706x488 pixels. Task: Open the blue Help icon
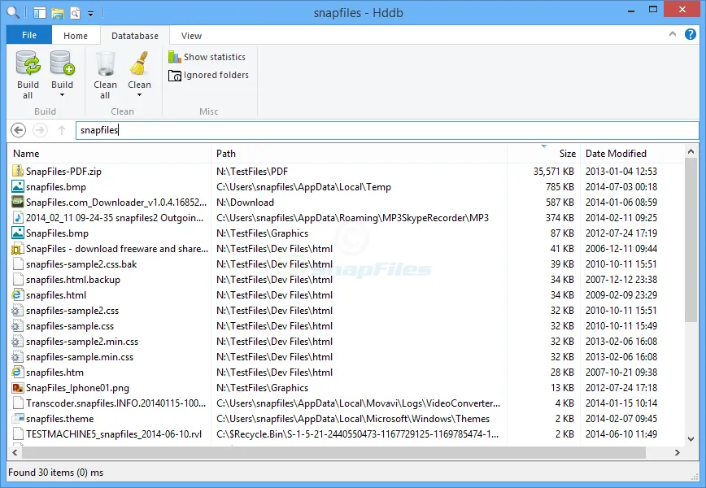click(691, 34)
